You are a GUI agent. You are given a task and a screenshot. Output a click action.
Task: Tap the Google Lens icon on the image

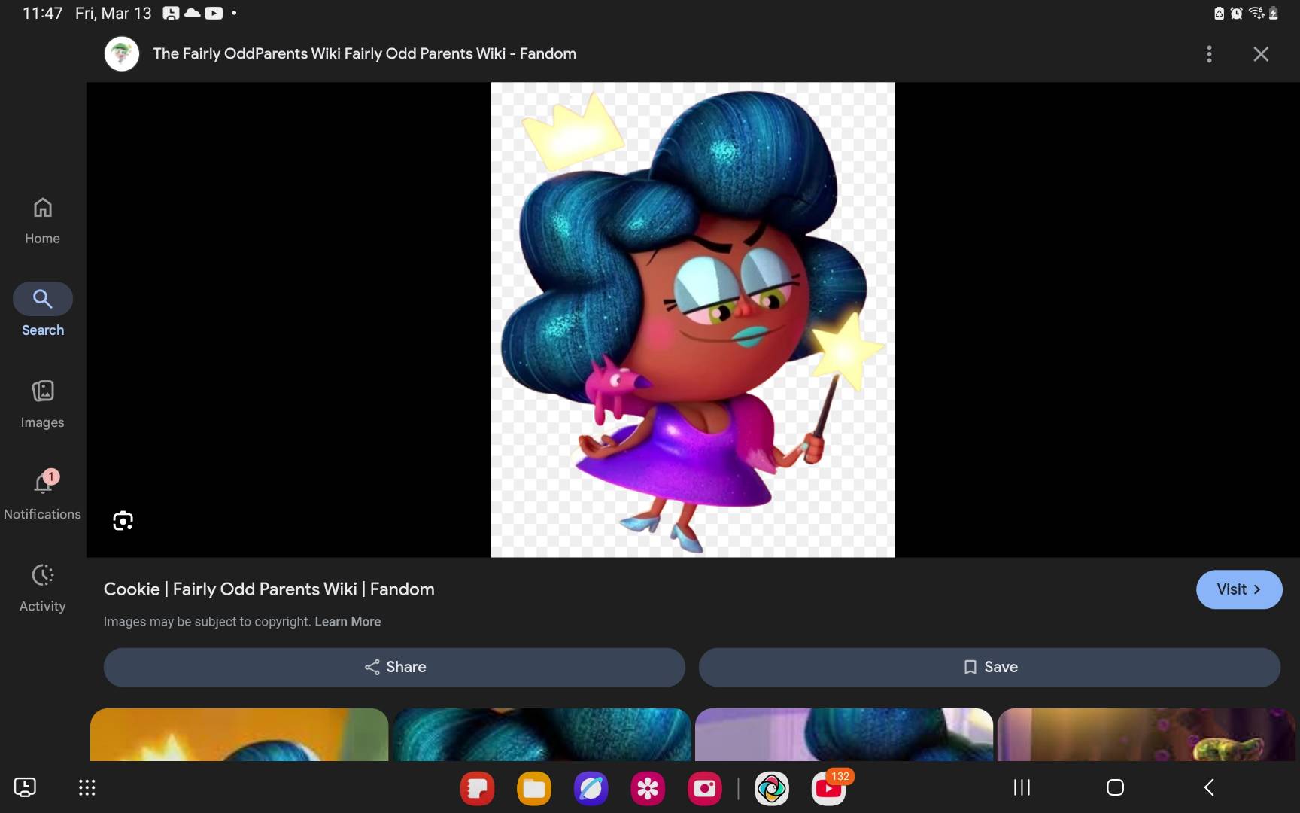(123, 521)
